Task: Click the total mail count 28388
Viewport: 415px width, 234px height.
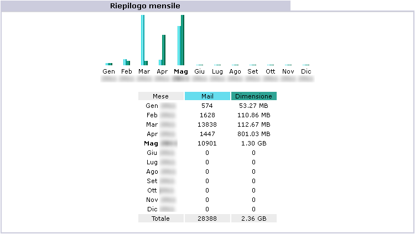Action: 207,219
